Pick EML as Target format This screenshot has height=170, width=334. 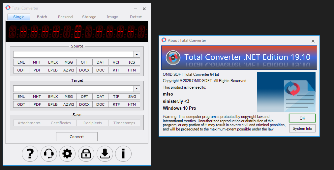(x=21, y=97)
